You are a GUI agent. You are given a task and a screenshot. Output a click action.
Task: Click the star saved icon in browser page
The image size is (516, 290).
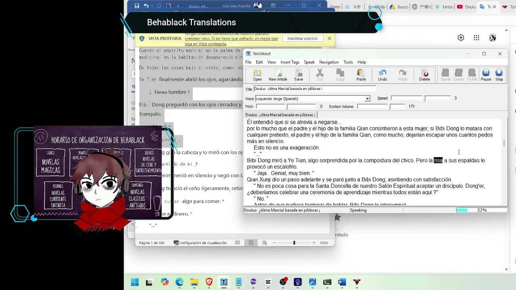click(x=337, y=217)
